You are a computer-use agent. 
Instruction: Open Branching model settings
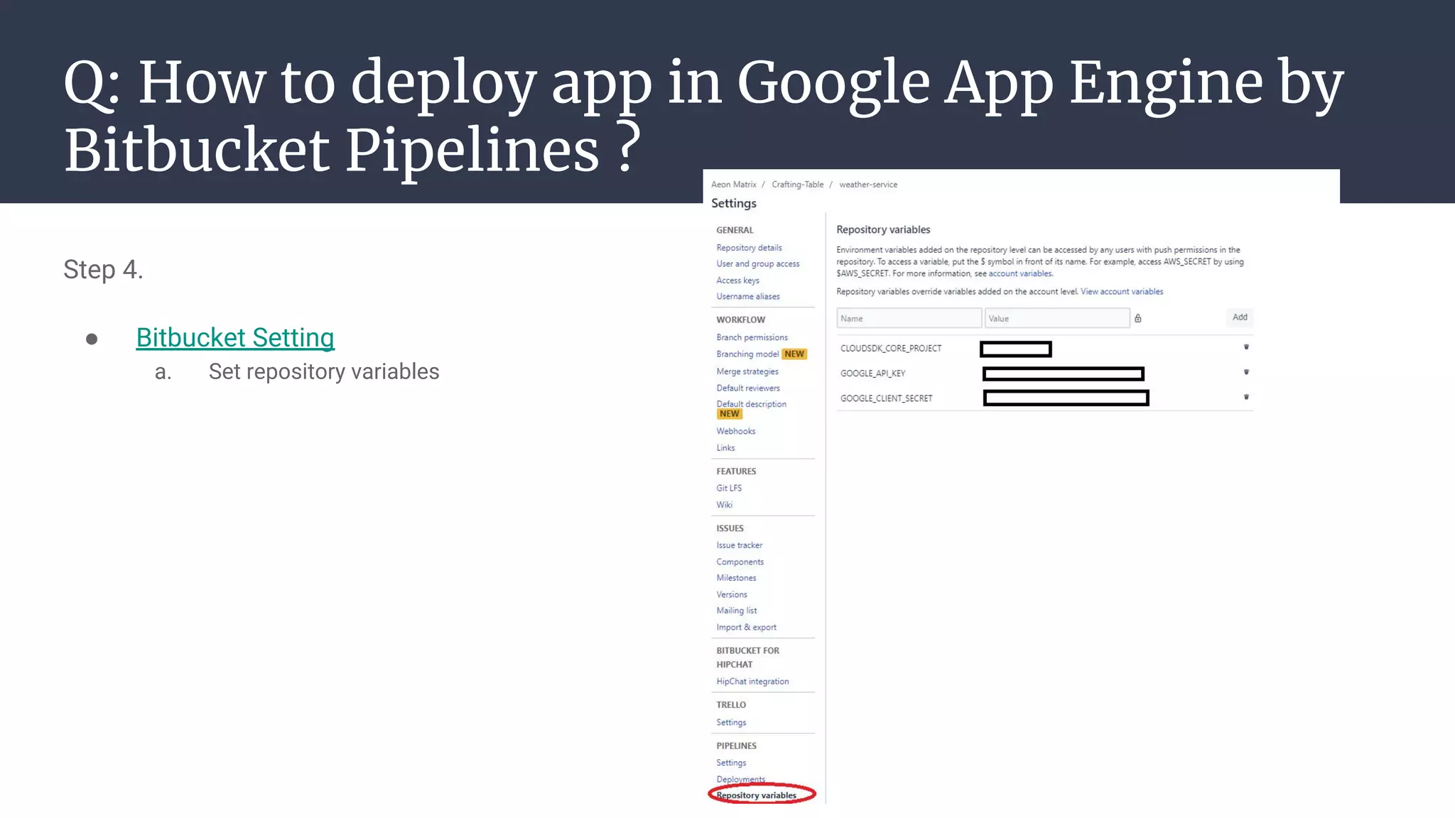click(x=747, y=354)
